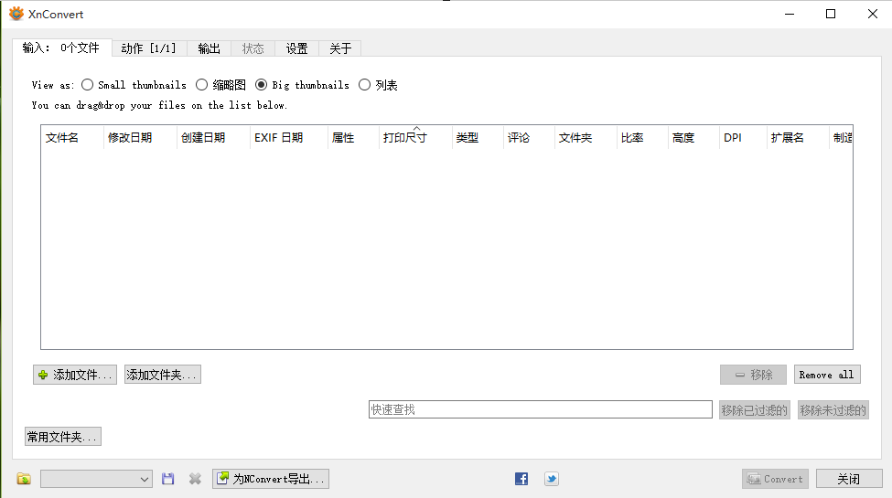The height and width of the screenshot is (498, 892).
Task: Minimize the XnConvert window
Action: (790, 14)
